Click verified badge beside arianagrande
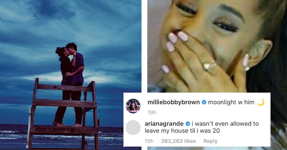This screenshot has width=287, height=150. click(188, 124)
